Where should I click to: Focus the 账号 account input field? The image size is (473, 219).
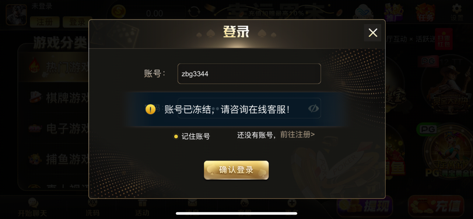click(x=249, y=74)
